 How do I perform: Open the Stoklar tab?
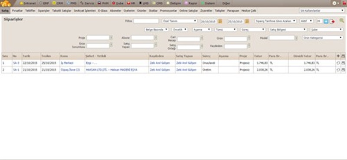(x=153, y=10)
